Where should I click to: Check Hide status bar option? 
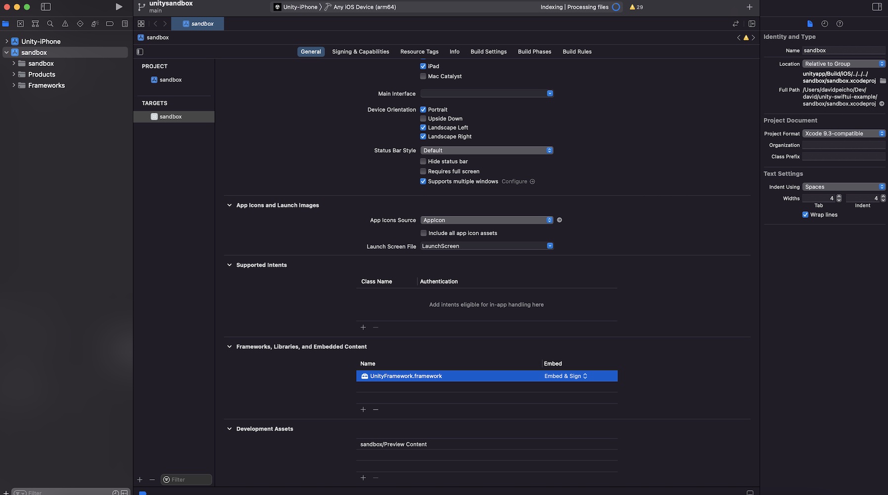pyautogui.click(x=423, y=161)
